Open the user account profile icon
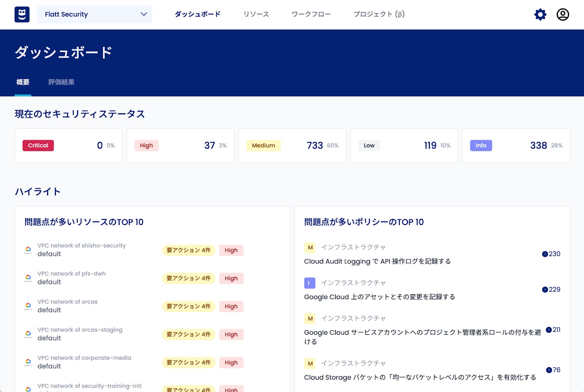 562,15
